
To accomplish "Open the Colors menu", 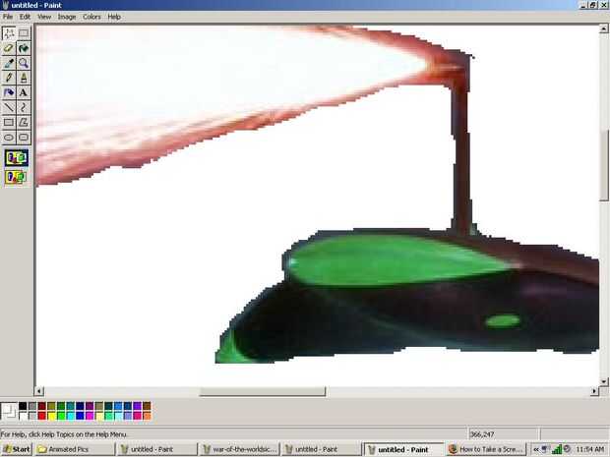I will tap(91, 17).
